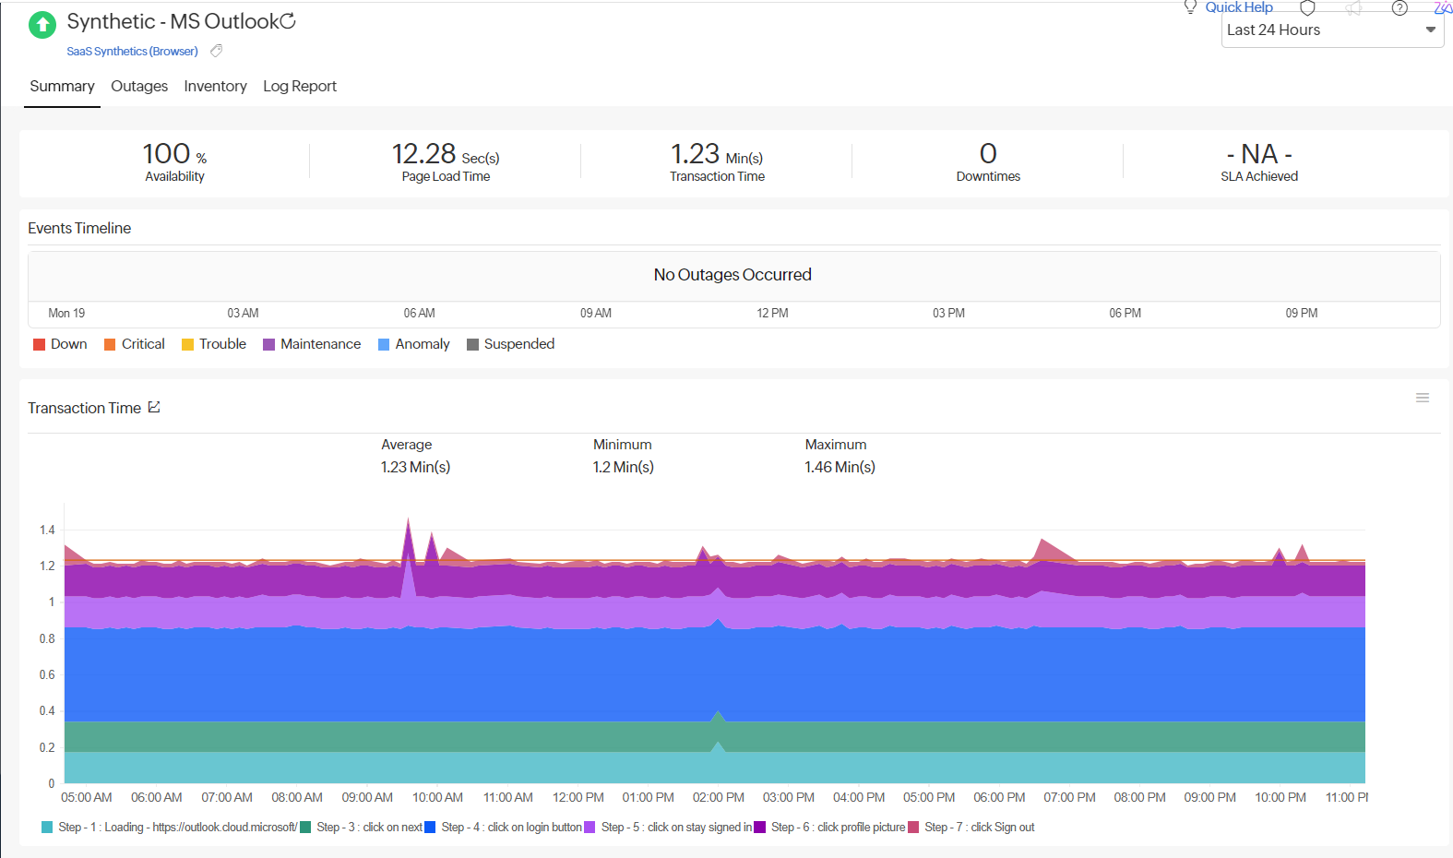Open the Zia assistant icon
The image size is (1453, 858).
[x=1442, y=8]
